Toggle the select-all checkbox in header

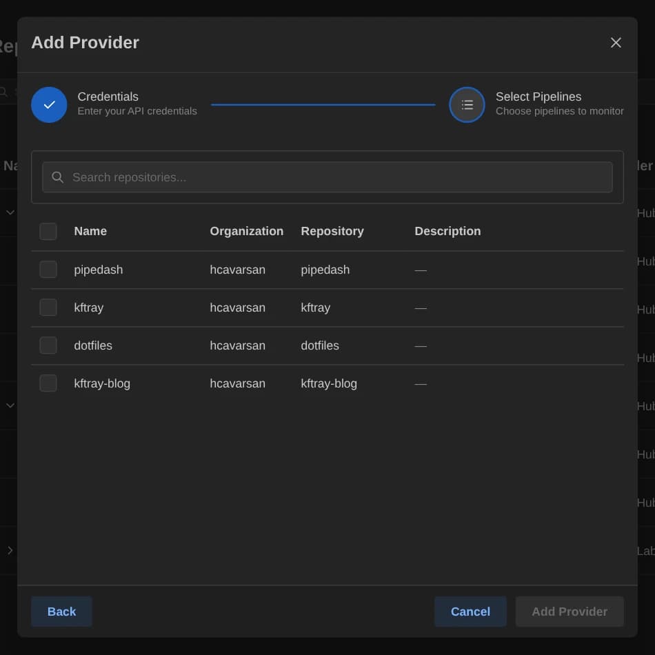coord(48,232)
